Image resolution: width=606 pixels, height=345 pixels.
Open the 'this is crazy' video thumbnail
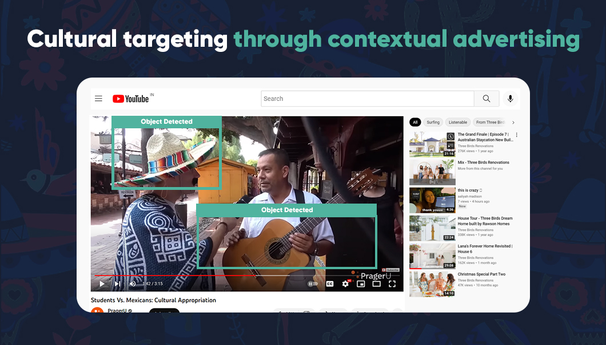432,201
